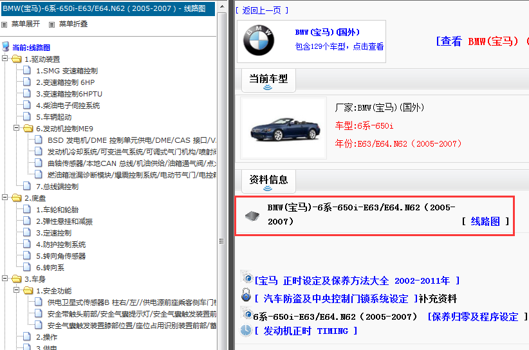Click the page icon beside 5.车辆起动
Viewport: 529px width, 350px height.
(x=27, y=116)
